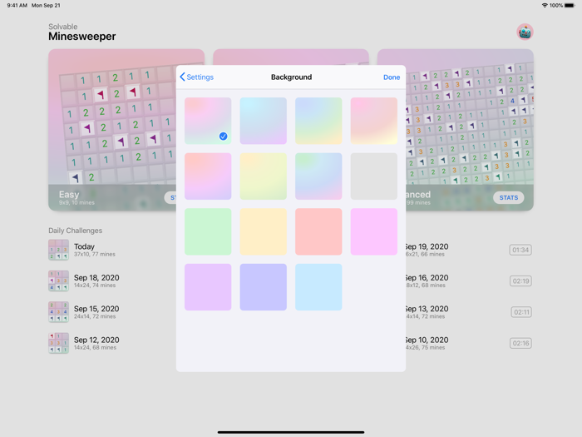This screenshot has height=437, width=582.
Task: Choose the blue-green-yellow gradient background
Action: (318, 121)
